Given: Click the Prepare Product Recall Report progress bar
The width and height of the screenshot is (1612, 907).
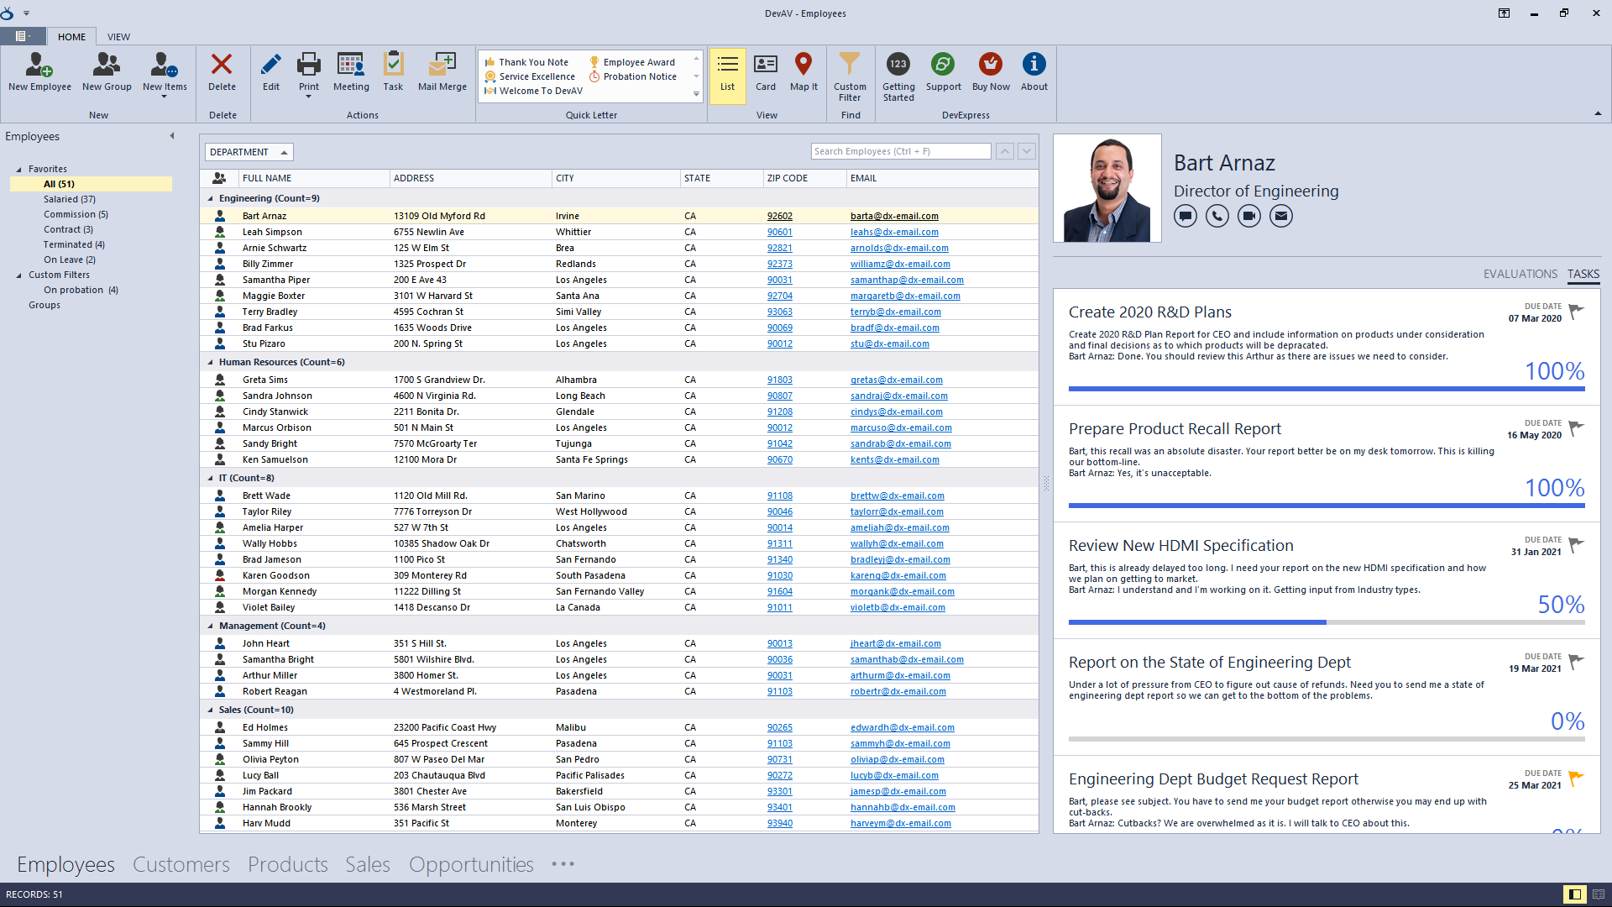Looking at the screenshot, I should tap(1327, 506).
